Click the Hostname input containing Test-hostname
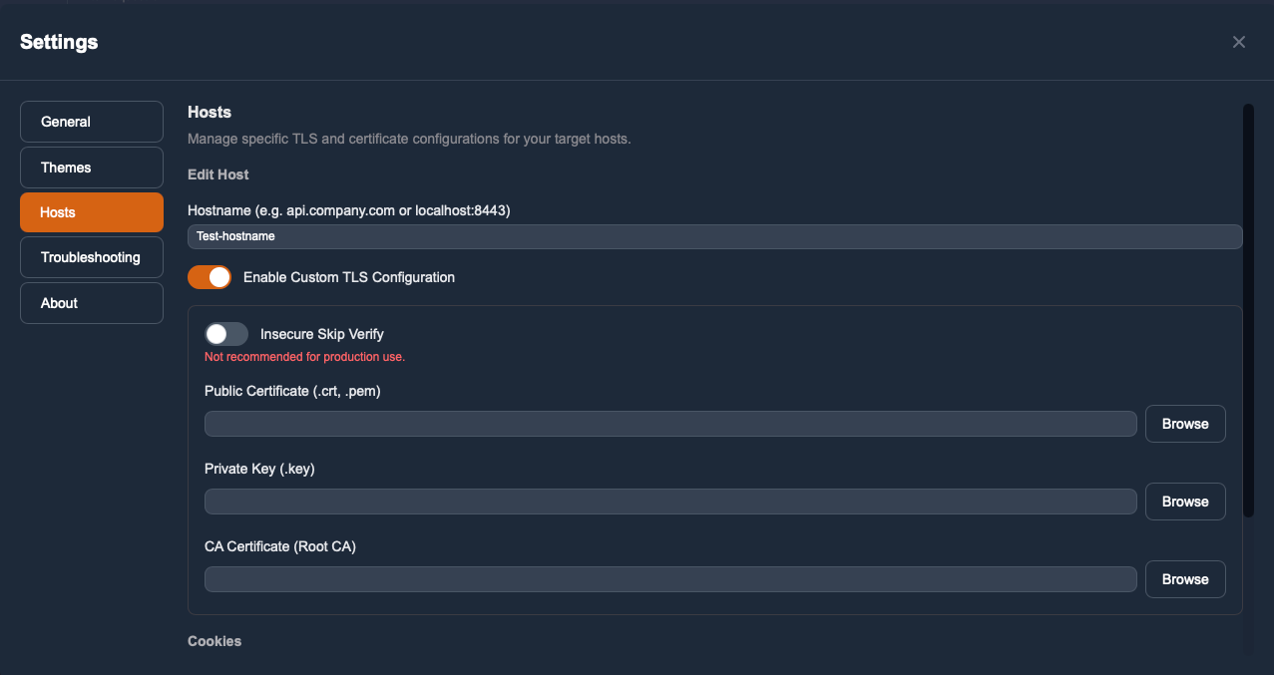The image size is (1274, 675). (x=714, y=236)
